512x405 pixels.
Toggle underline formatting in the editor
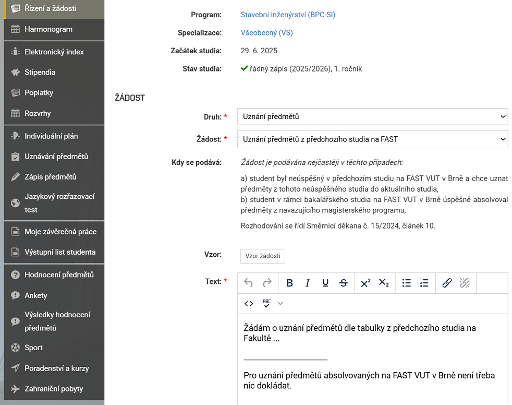tap(325, 283)
